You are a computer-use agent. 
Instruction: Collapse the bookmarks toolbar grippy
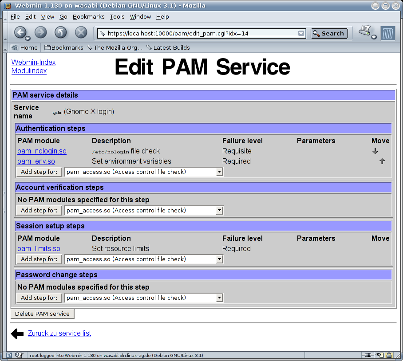[x=5, y=48]
